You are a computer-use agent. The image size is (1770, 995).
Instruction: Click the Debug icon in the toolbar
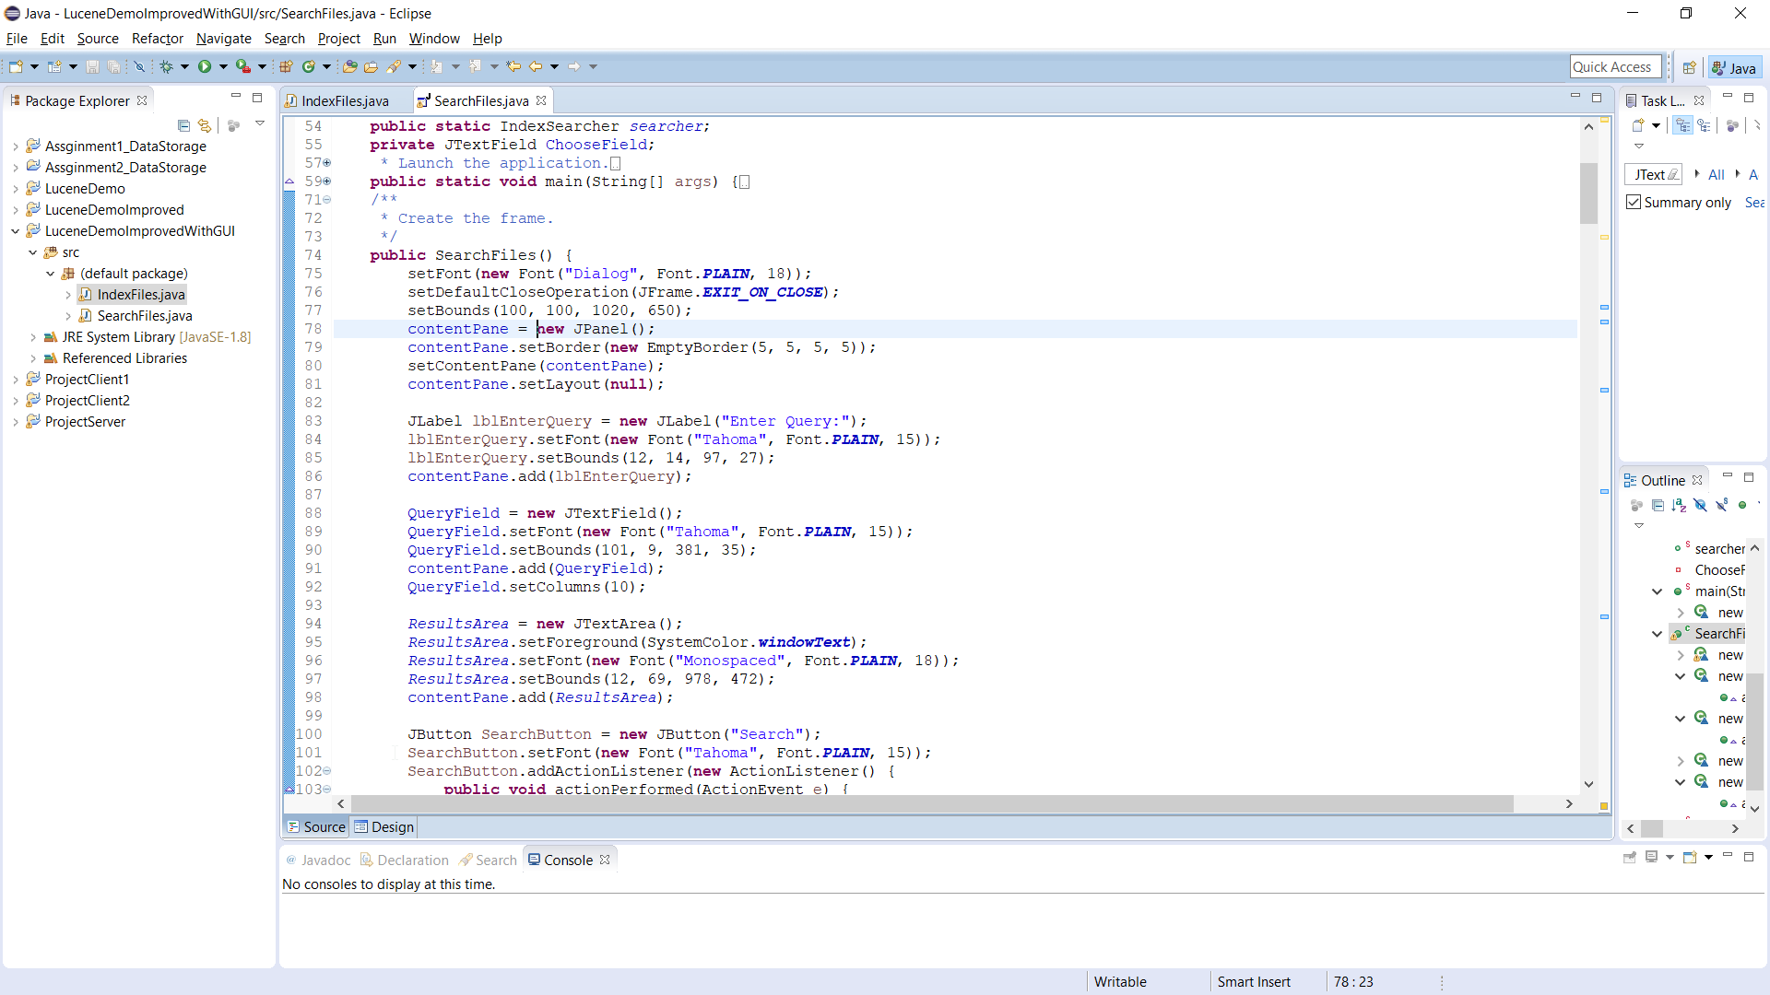click(167, 66)
